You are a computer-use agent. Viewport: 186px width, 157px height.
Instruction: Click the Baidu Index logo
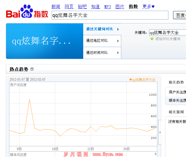click(27, 12)
